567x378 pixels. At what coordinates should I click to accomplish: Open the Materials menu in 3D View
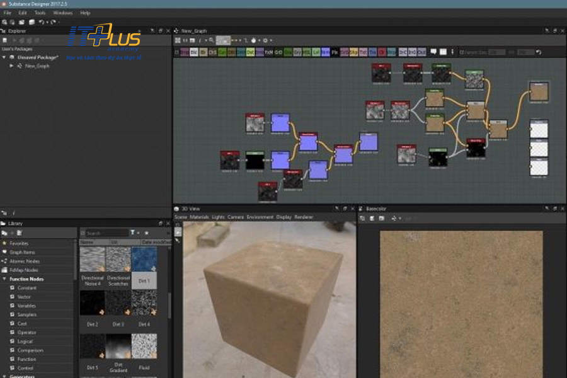[200, 217]
